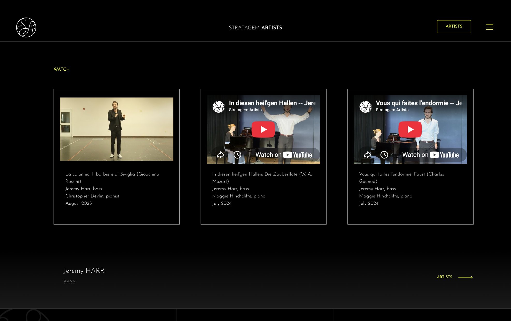Screen dimensions: 511x321
Task: Click the 'August 2025' date text
Action: click(79, 203)
